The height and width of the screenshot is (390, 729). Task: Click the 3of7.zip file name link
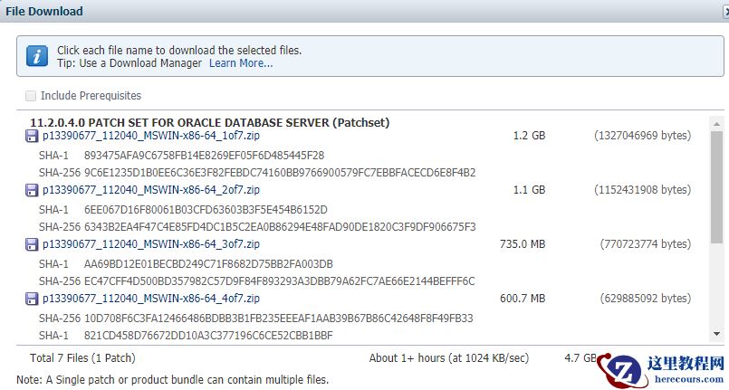(151, 244)
